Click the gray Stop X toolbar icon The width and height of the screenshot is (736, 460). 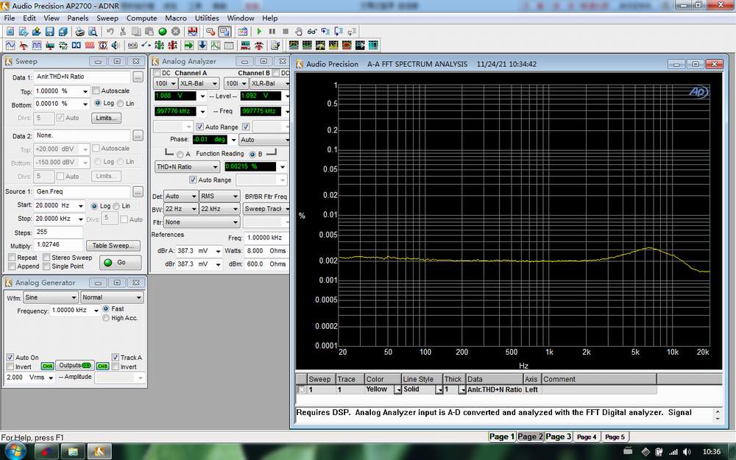tap(176, 32)
